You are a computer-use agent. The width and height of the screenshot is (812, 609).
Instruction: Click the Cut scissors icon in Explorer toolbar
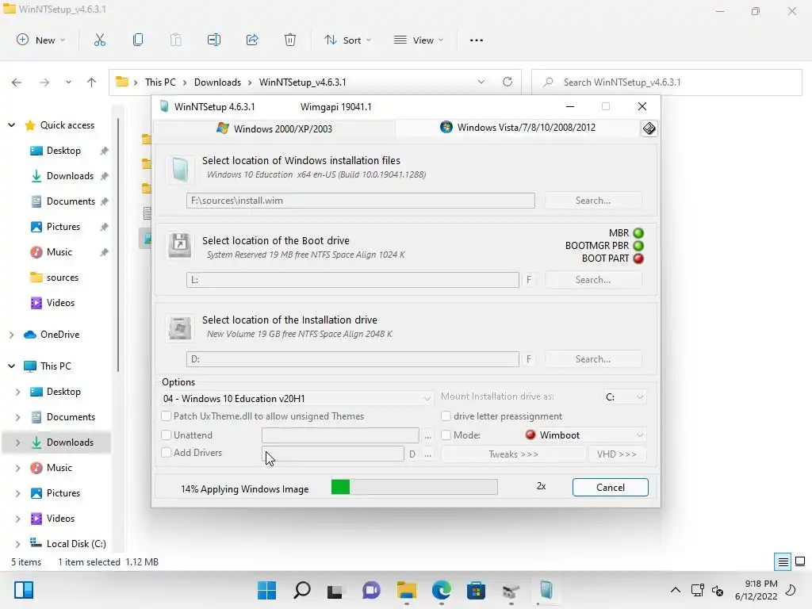click(99, 40)
